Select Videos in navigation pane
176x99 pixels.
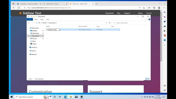coord(34,44)
